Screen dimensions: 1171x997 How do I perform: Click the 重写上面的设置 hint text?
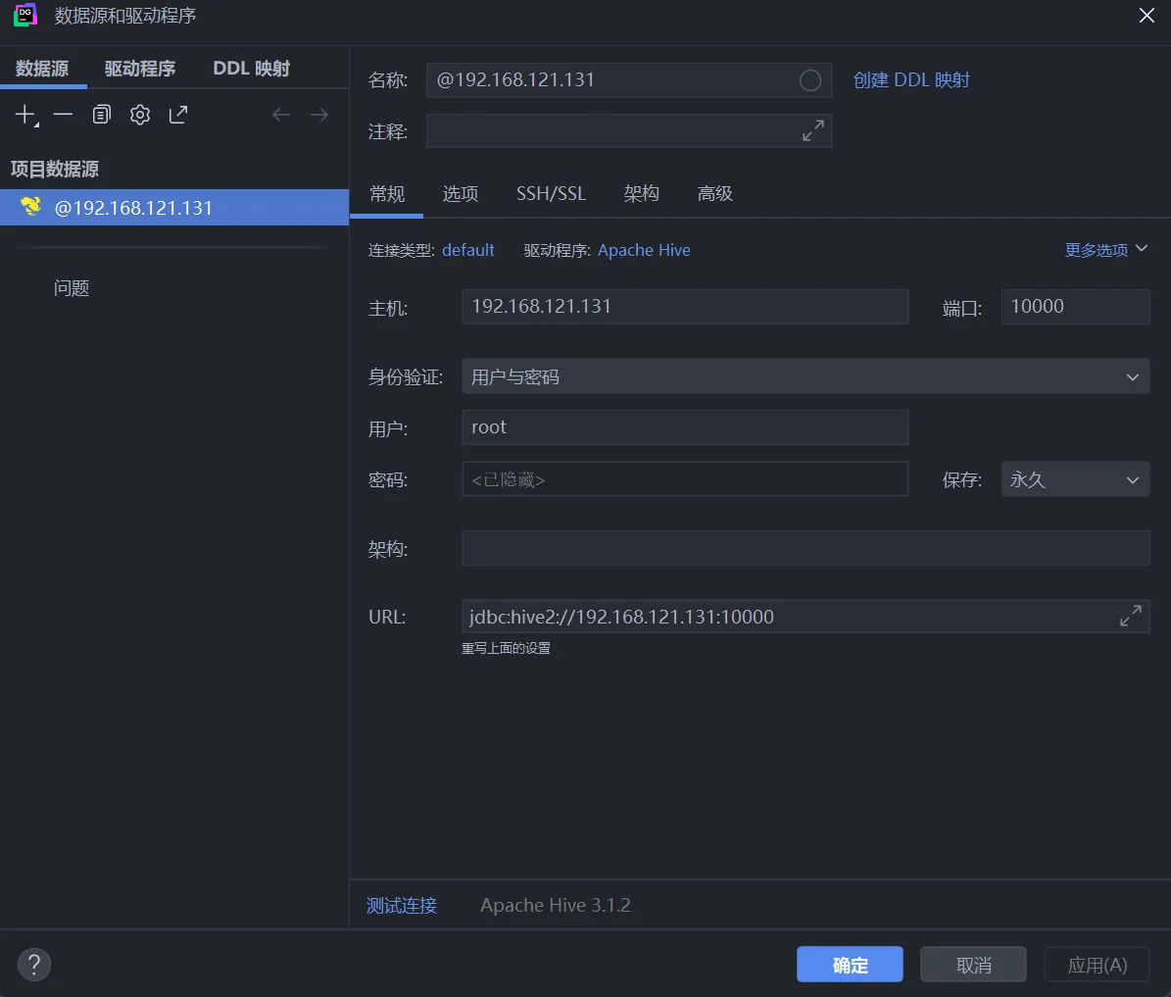coord(506,648)
